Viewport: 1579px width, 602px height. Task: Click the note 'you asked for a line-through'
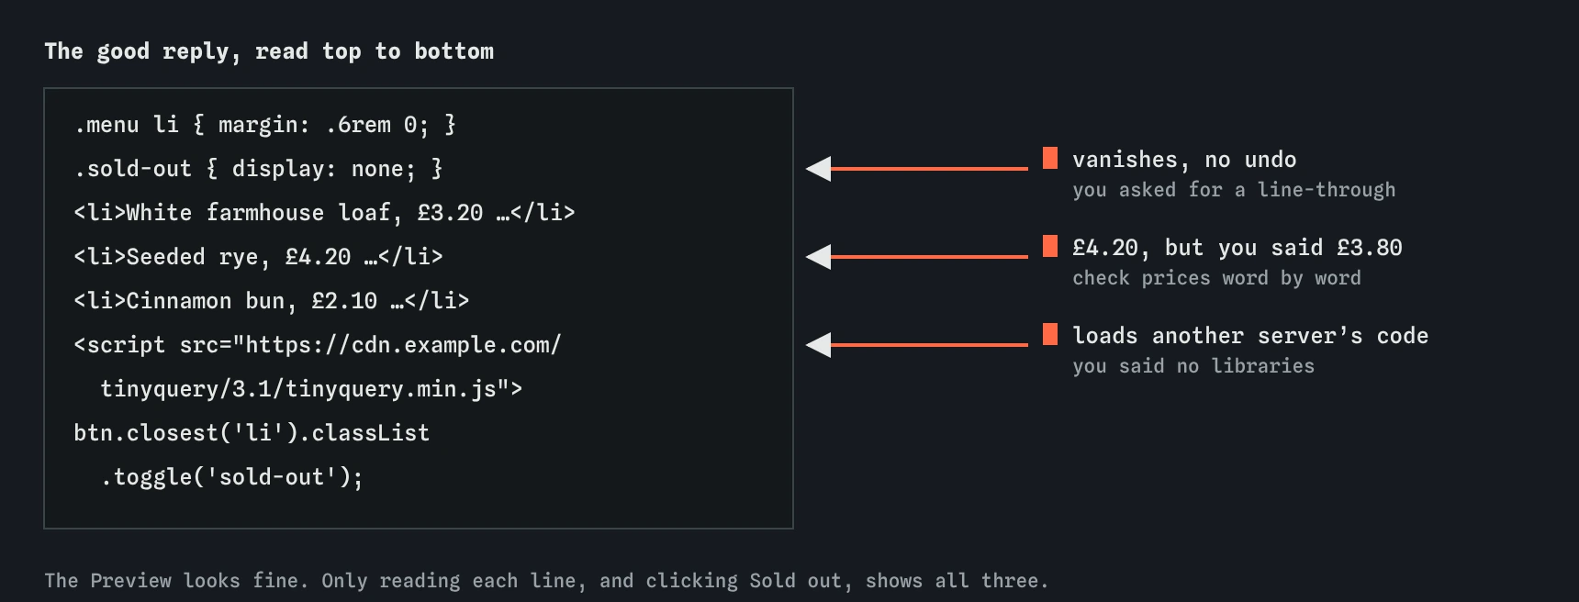tap(1234, 190)
